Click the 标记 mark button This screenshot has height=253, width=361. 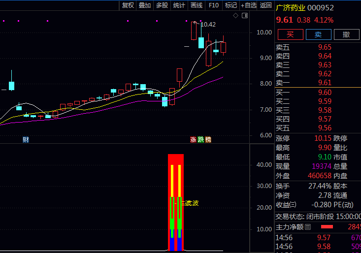click(x=230, y=5)
